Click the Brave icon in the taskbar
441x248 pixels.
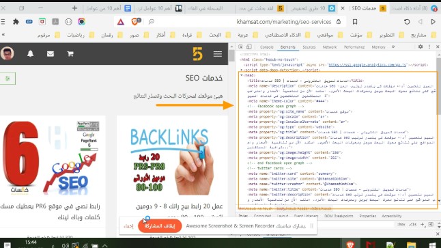click(x=350, y=245)
